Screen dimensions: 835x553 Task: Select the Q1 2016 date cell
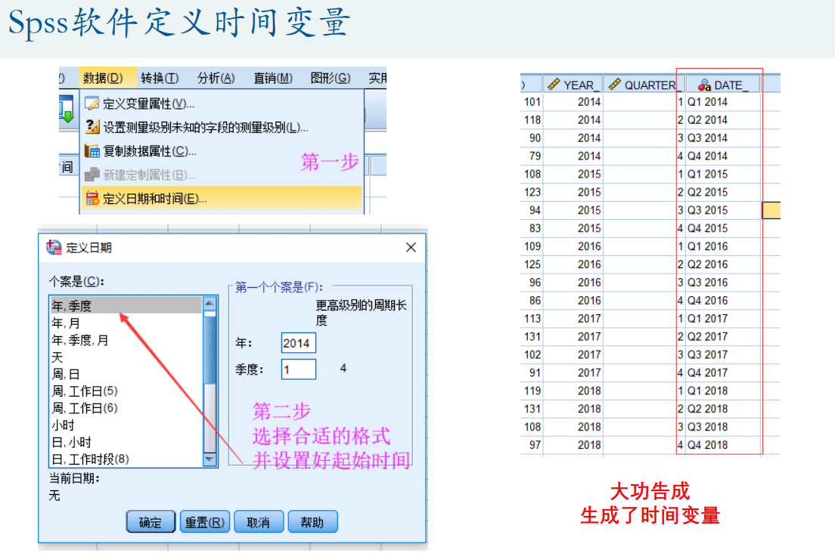click(722, 246)
